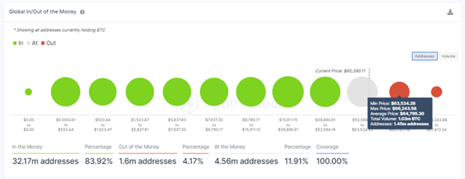Click the 32.17m addresses value
The width and height of the screenshot is (465, 179).
(x=45, y=161)
